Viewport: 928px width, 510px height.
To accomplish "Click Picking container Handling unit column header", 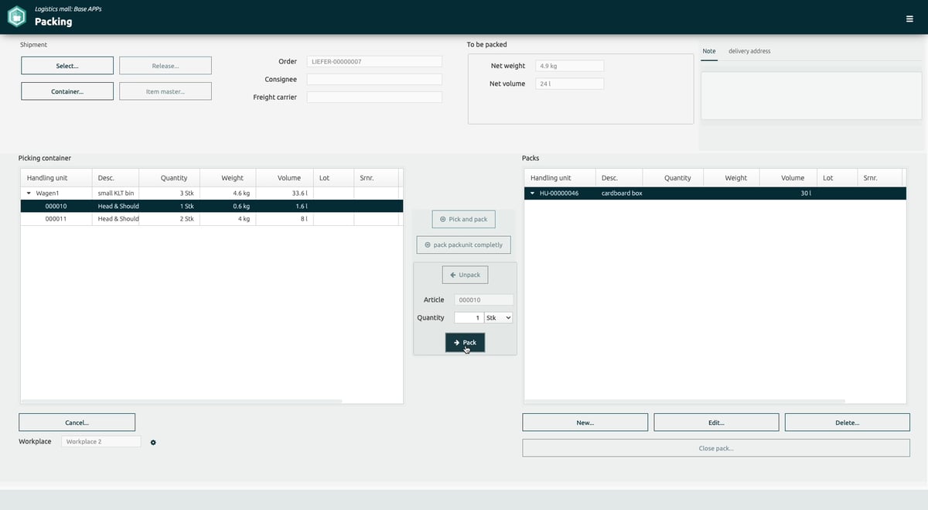I will 56,178.
